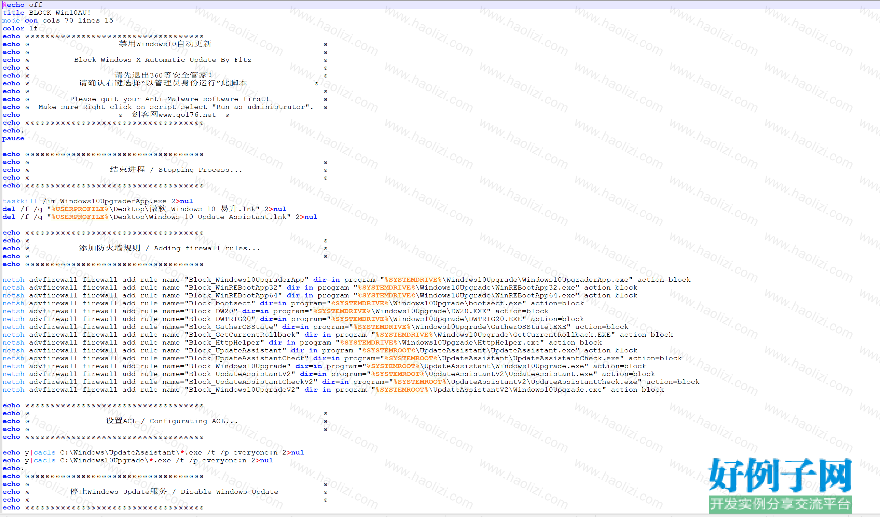Screen dimensions: 880x517
Task: Click netsh rule 'Block_DW20' line
Action: [x=276, y=311]
